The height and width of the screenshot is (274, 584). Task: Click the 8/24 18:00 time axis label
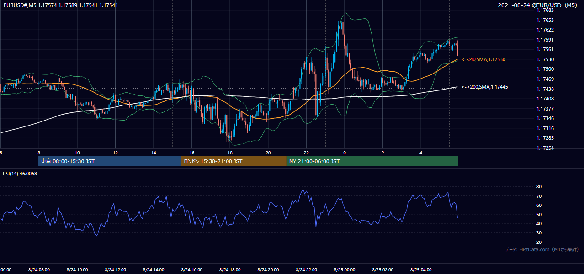pyautogui.click(x=230, y=270)
